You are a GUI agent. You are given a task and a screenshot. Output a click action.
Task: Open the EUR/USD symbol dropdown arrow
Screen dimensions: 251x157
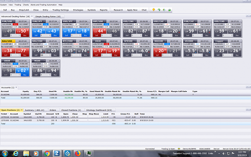click(14, 21)
